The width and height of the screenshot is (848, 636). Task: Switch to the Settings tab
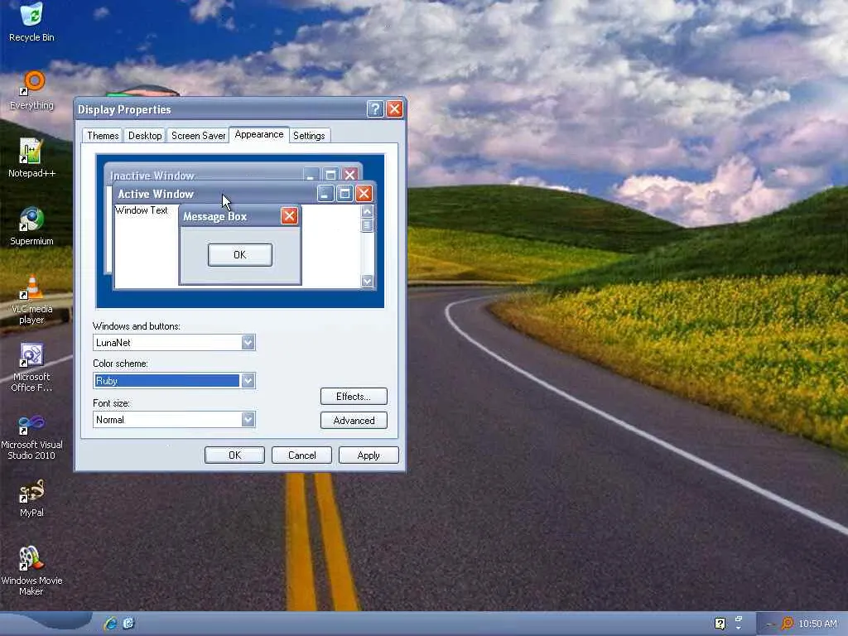[309, 136]
